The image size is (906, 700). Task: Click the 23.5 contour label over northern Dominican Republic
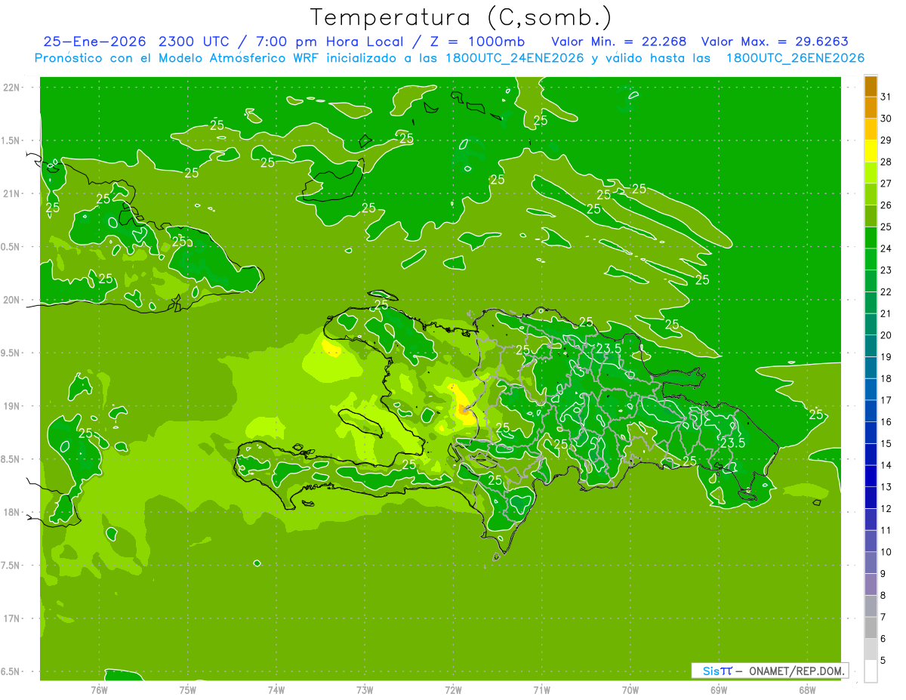pos(609,348)
